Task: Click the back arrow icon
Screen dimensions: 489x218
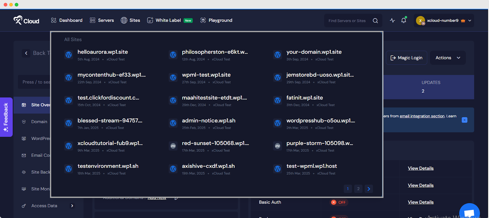Action: click(26, 53)
